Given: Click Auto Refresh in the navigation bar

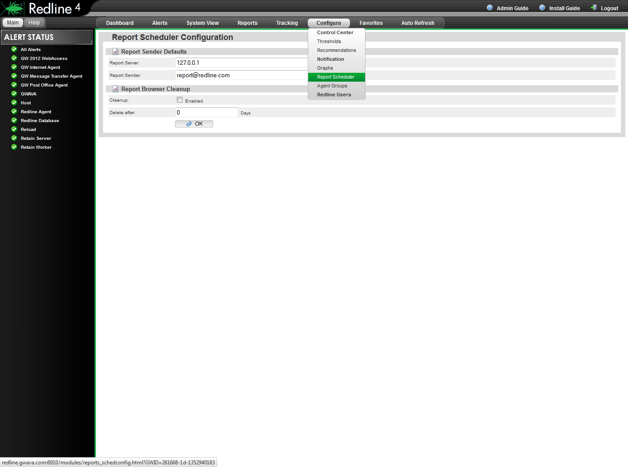Looking at the screenshot, I should pos(418,23).
